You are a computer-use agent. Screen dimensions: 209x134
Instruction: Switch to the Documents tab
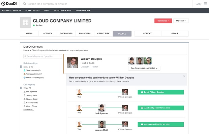pyautogui.click(x=66, y=34)
